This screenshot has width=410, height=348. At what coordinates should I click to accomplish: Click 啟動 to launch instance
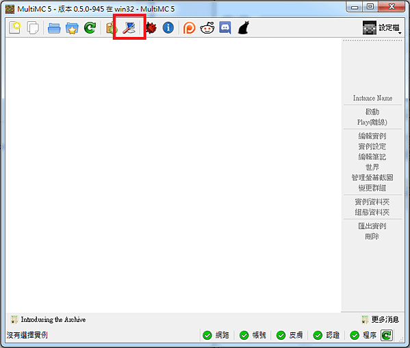coord(372,112)
